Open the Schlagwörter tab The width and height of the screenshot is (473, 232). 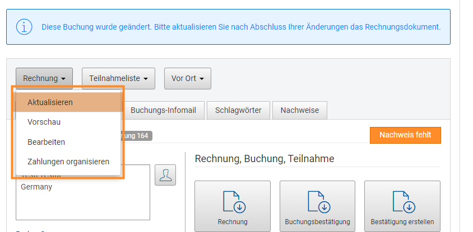pos(238,110)
